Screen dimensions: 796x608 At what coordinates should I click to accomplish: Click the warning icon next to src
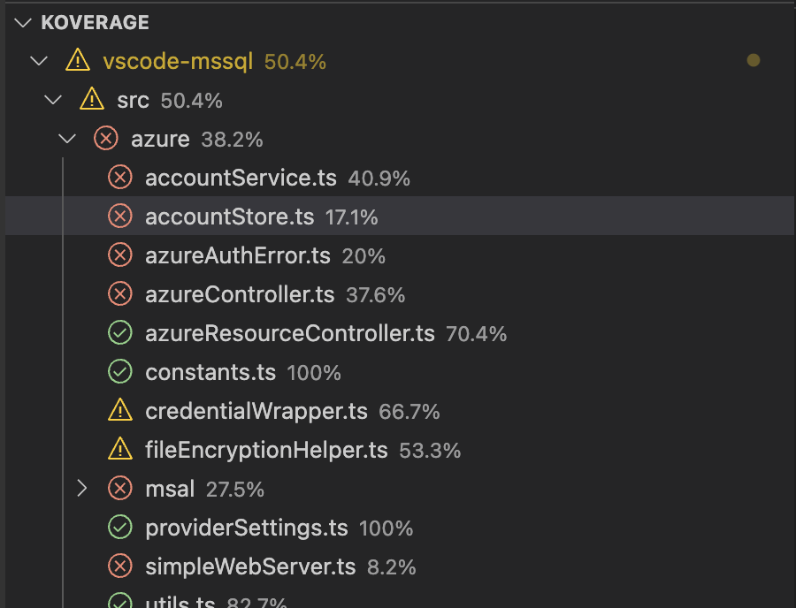(x=92, y=100)
